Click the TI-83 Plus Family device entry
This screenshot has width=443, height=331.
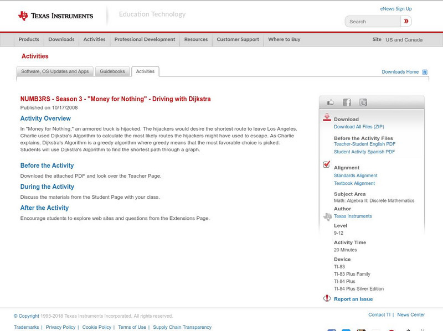[352, 274]
